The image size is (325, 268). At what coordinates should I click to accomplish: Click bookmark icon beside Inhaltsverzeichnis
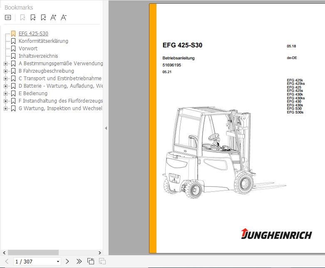(13, 56)
